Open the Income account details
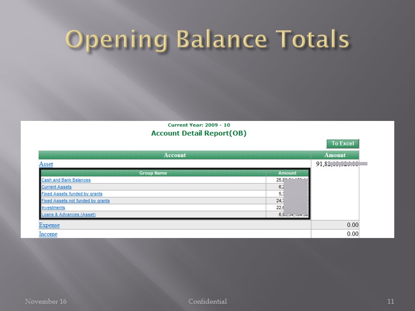The height and width of the screenshot is (311, 415). click(48, 234)
